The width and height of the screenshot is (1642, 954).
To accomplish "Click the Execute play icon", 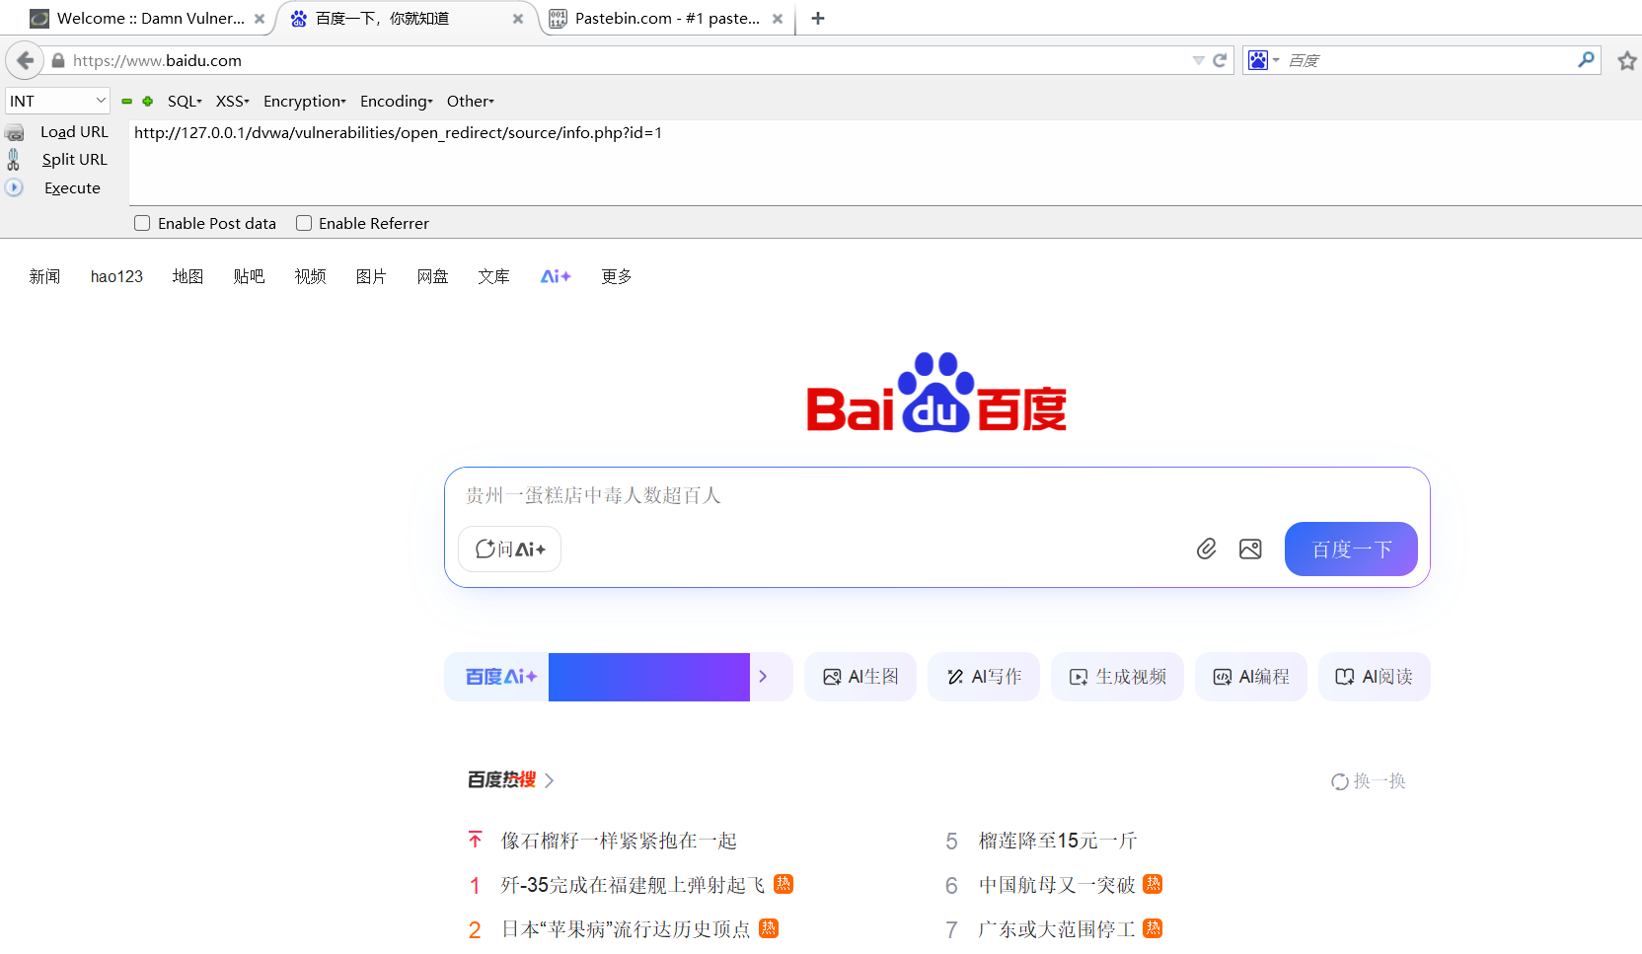I will 14,187.
